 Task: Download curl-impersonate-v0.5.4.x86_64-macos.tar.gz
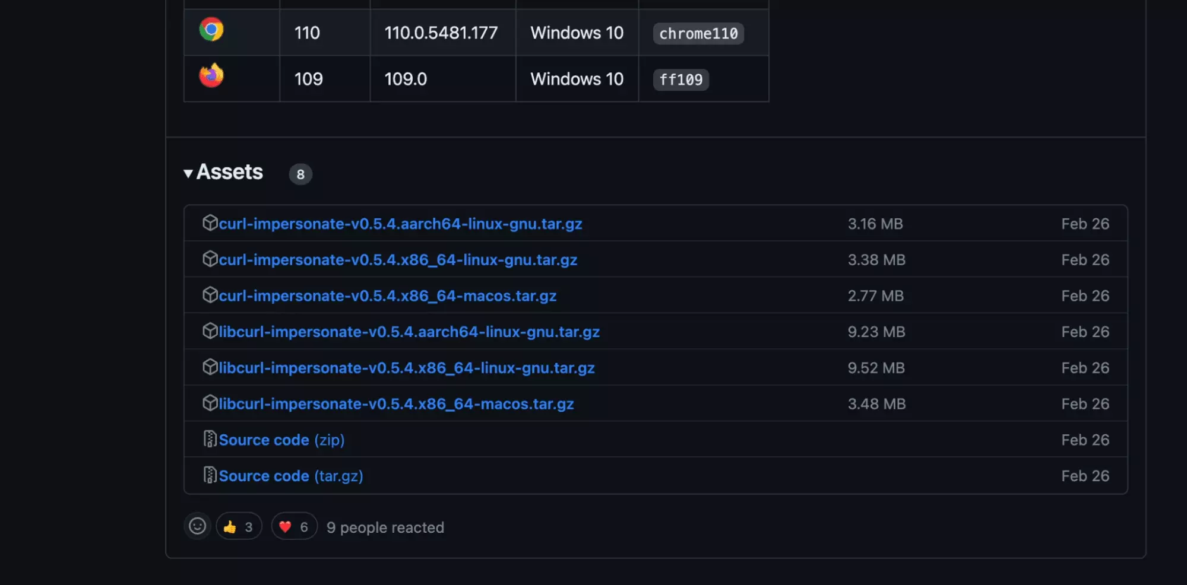387,296
